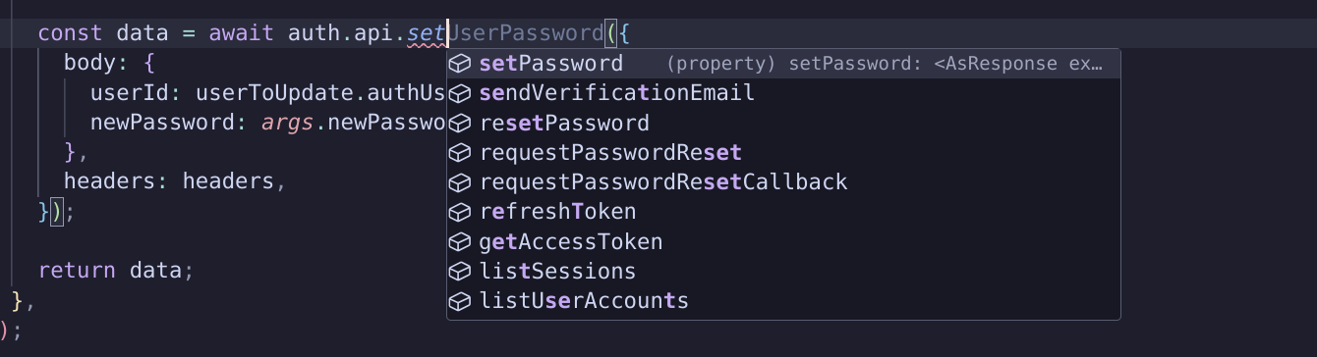Click the property icon next to sendVerificationEmail

tap(461, 93)
